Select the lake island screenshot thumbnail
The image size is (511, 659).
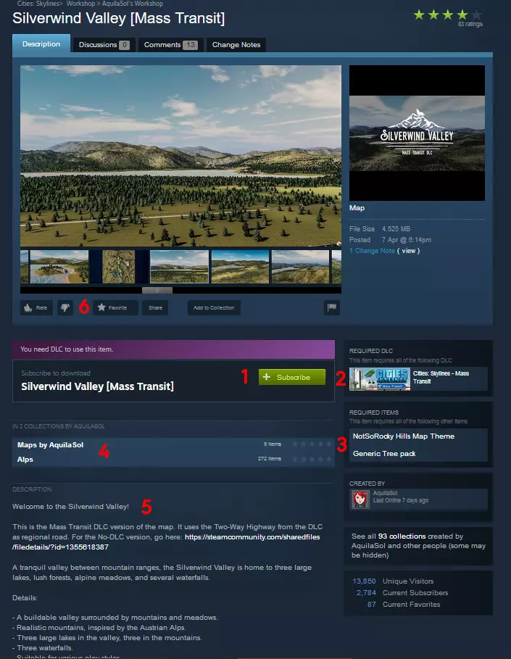point(59,267)
